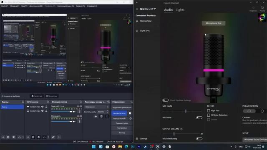This screenshot has width=267, height=150.
Task: Click the Output Volume help icon
Action: click(x=181, y=129)
